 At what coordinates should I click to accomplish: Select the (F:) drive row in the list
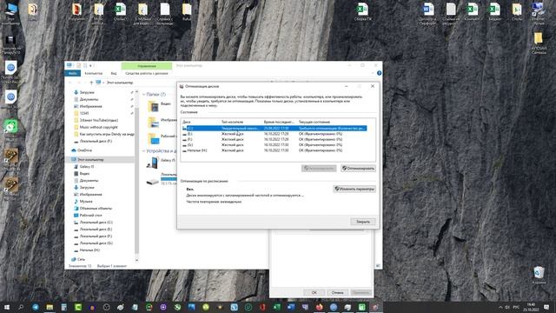click(x=275, y=139)
